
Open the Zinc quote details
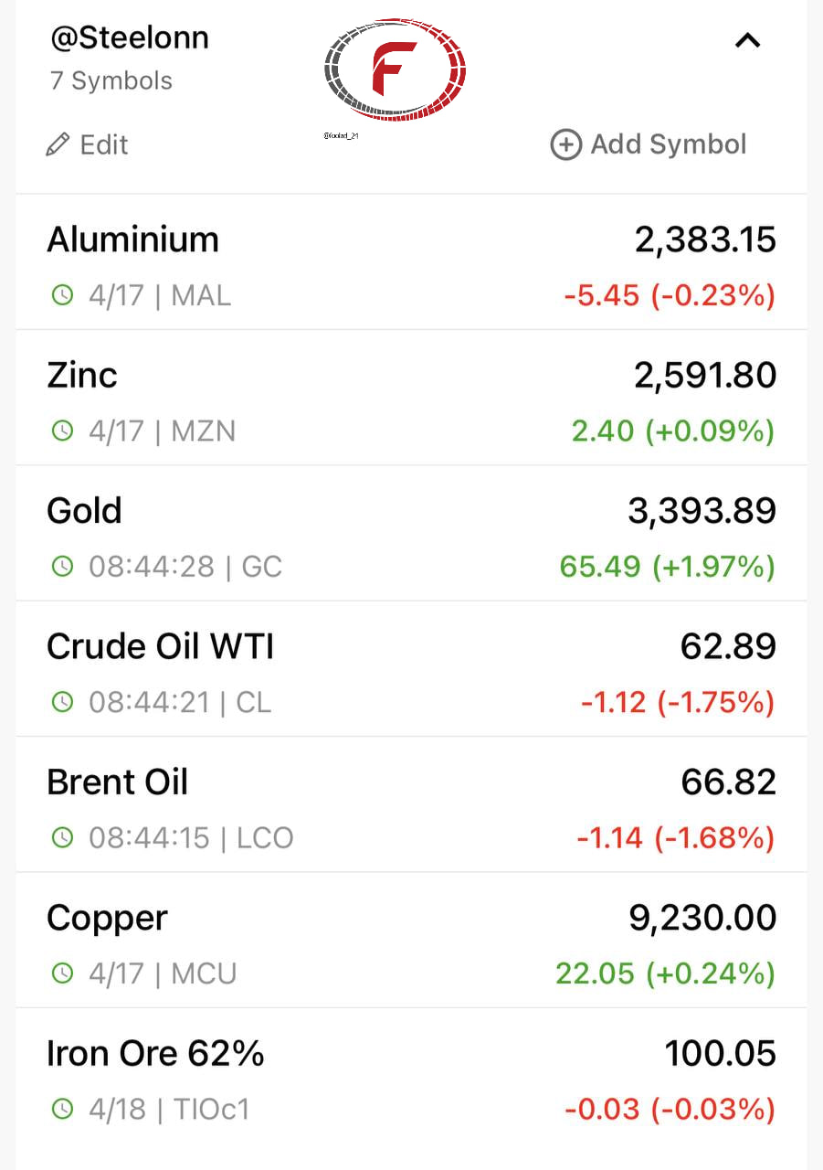click(x=82, y=376)
